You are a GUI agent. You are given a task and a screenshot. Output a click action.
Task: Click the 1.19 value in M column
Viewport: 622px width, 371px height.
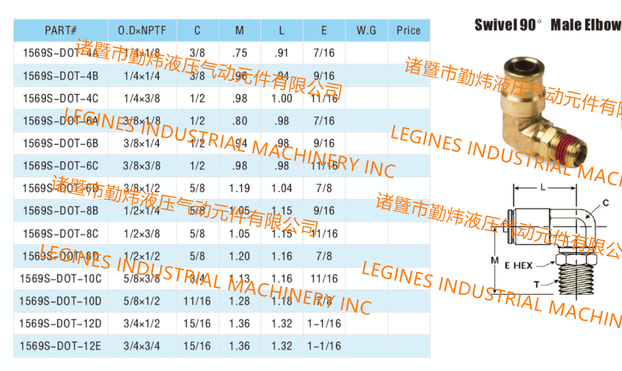pyautogui.click(x=240, y=188)
